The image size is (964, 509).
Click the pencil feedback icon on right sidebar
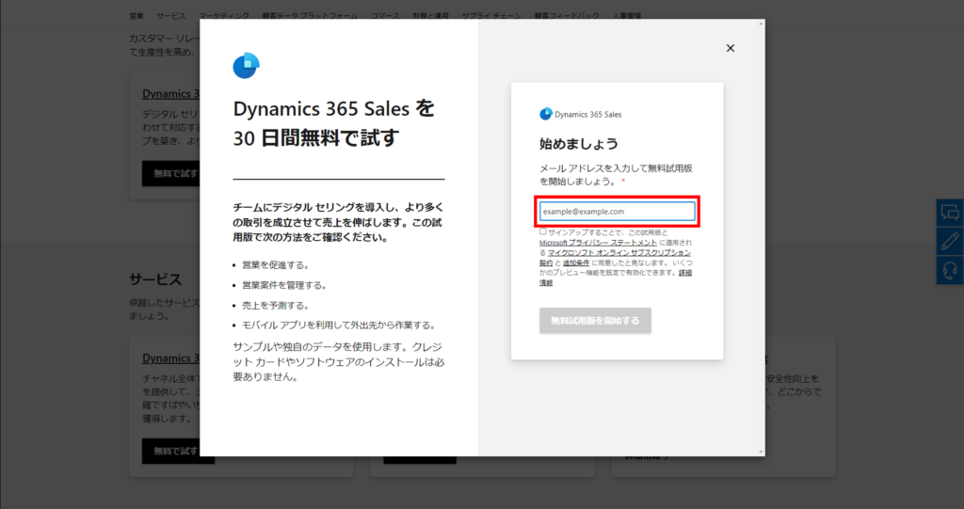(950, 242)
